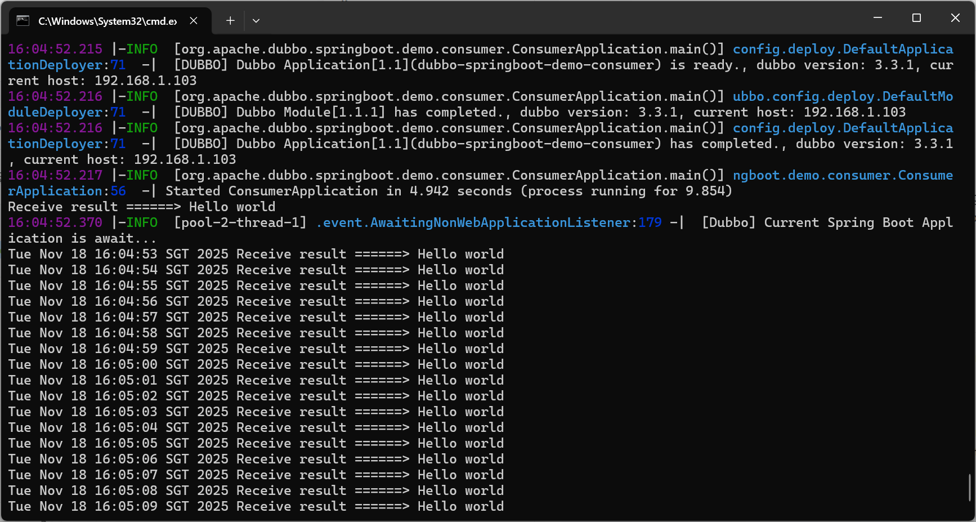Screen dimensions: 976x522
Task: Select the cmd.exe terminal tab
Action: (110, 21)
